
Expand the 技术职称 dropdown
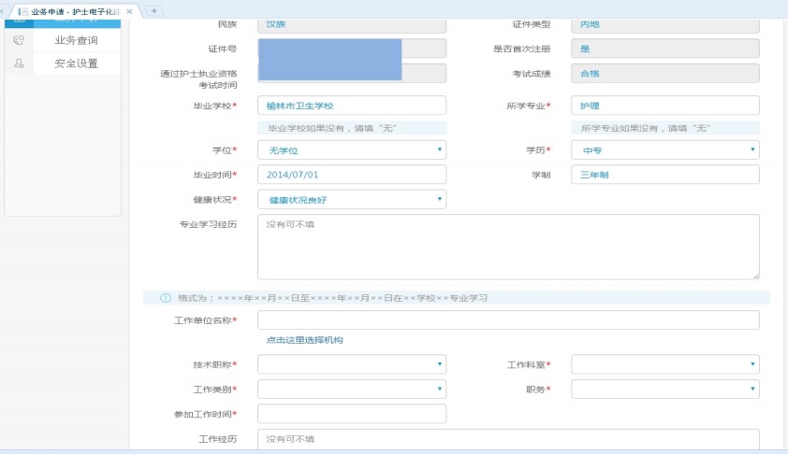point(351,364)
